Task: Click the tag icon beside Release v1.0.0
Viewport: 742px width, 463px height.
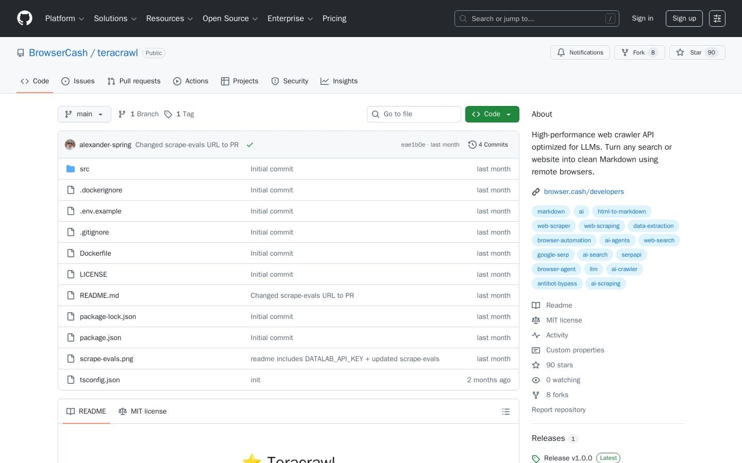Action: pos(536,458)
